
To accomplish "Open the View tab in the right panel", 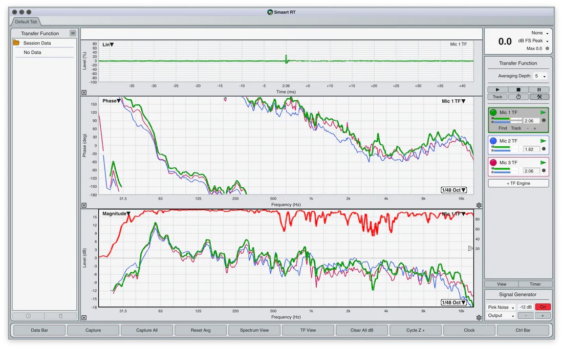I will tap(502, 284).
